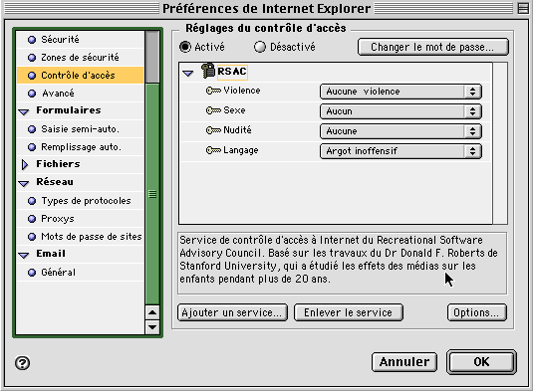The image size is (533, 391).
Task: Click the bullet icon next to Types de protocoles
Action: [x=32, y=201]
